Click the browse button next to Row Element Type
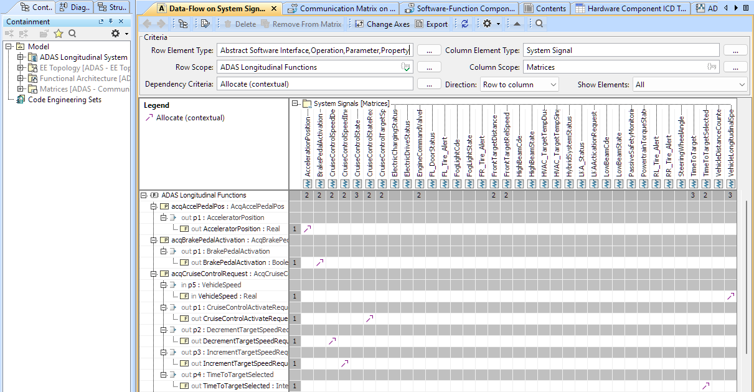 429,50
